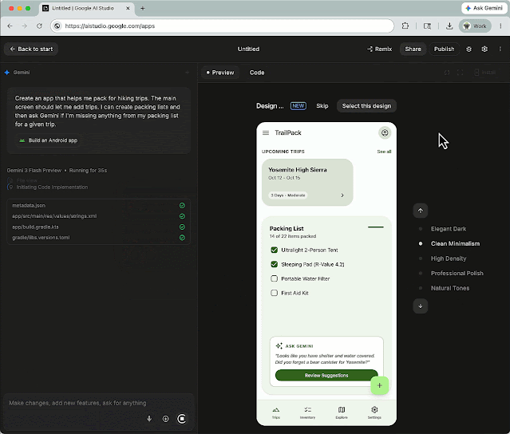510x434 pixels.
Task: Click the Install device button
Action: (x=484, y=73)
